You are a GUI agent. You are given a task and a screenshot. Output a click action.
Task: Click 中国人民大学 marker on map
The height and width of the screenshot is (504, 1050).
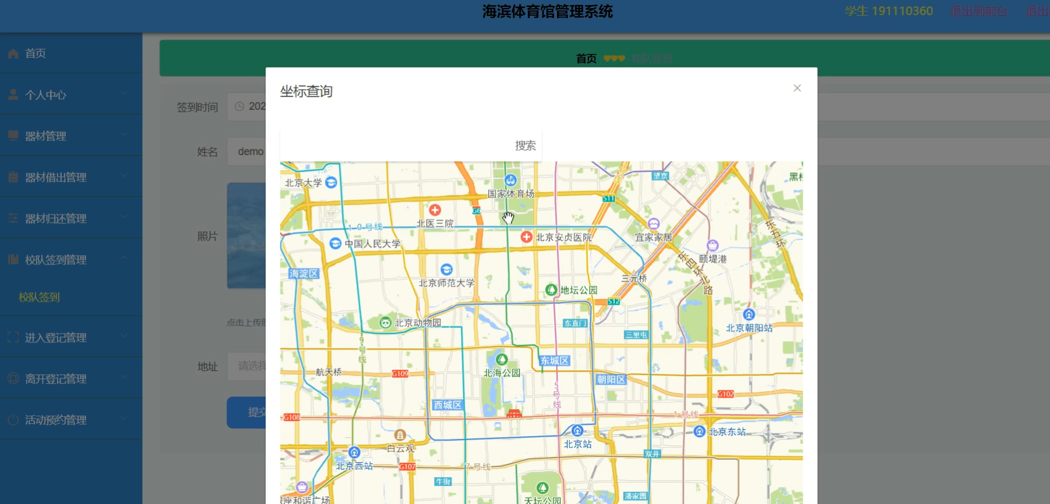pyautogui.click(x=335, y=243)
